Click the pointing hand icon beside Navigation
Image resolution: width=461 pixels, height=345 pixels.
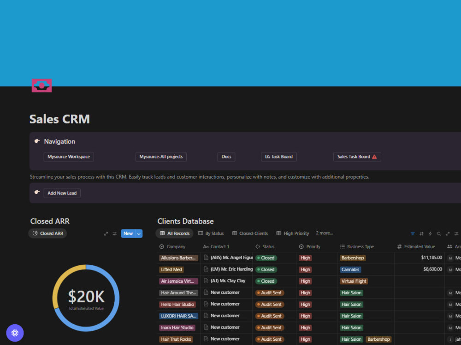pos(37,141)
